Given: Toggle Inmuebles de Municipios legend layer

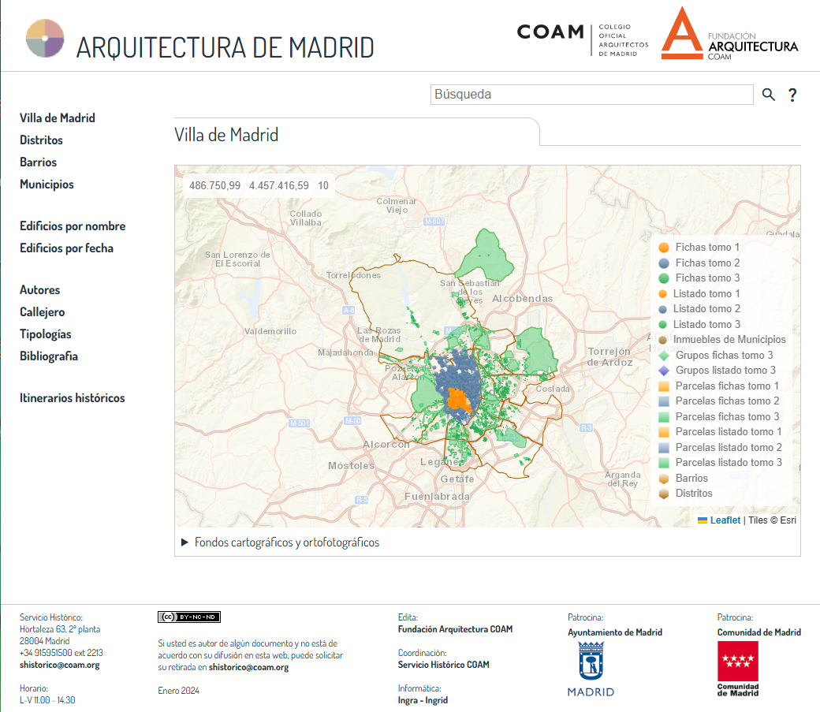Looking at the screenshot, I should point(729,340).
